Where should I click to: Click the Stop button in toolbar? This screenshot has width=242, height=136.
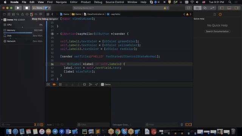coord(26,8)
